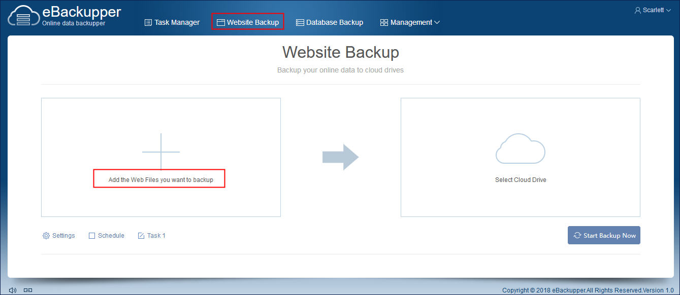Open the Website Backup tab
680x295 pixels.
(248, 22)
